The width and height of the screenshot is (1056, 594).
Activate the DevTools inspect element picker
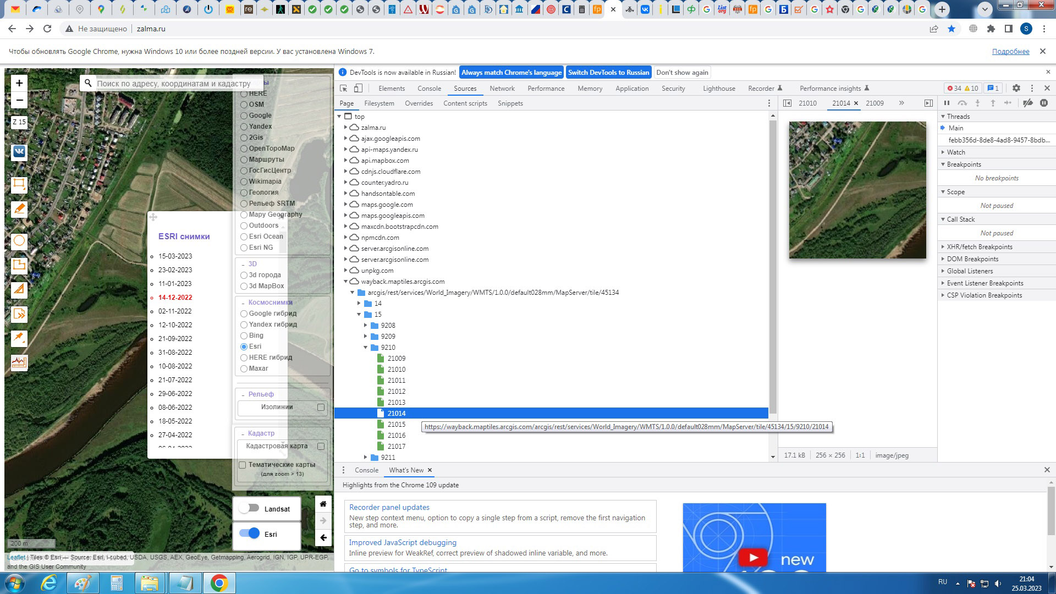click(344, 89)
